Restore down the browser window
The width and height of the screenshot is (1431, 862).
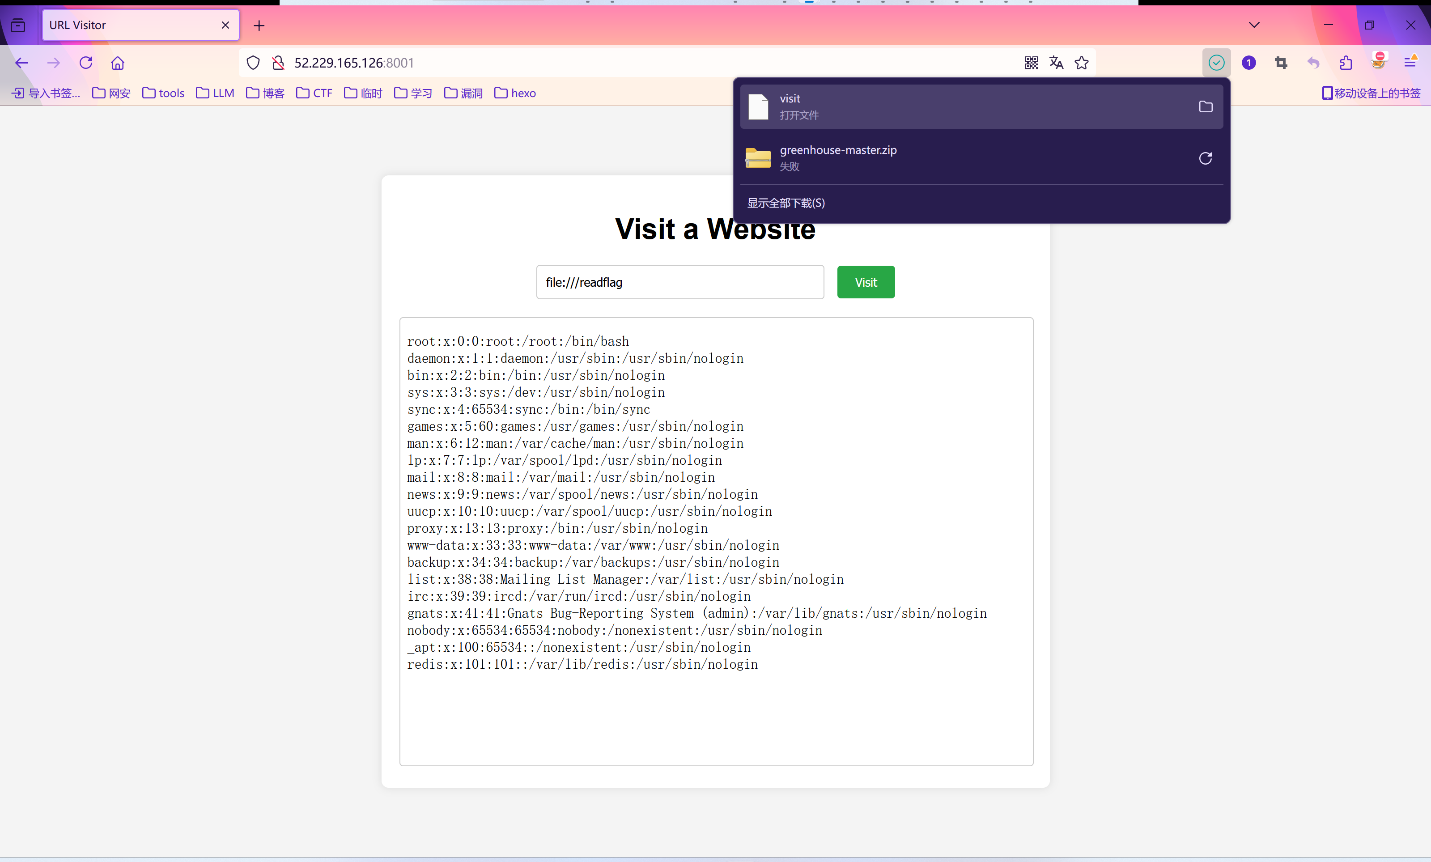click(1369, 25)
